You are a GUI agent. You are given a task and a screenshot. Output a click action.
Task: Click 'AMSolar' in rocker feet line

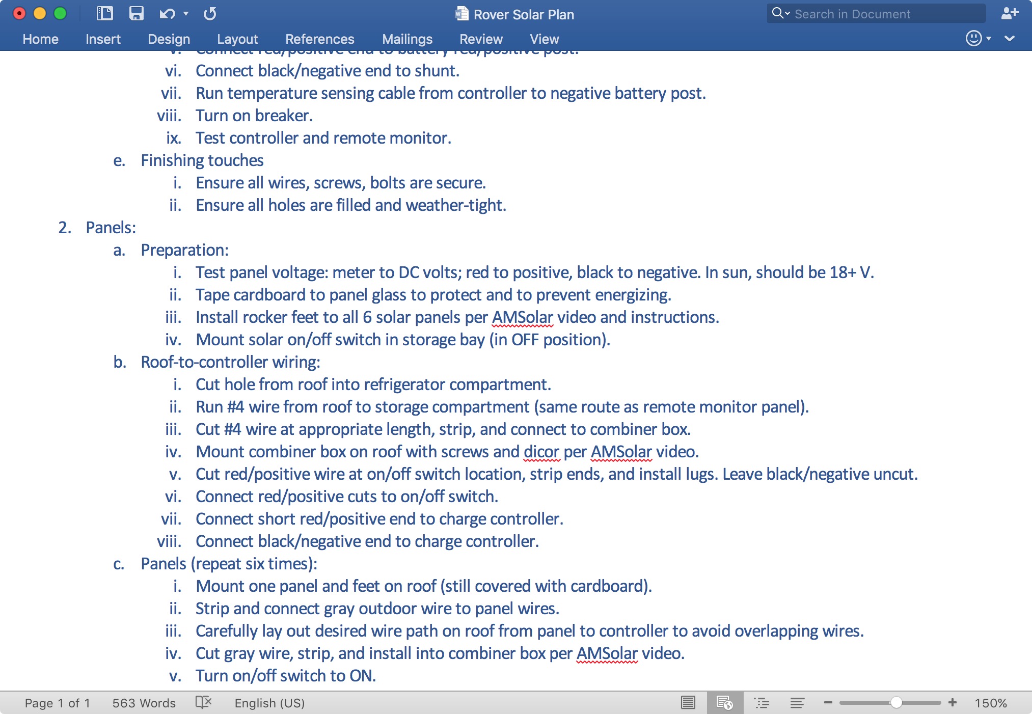(522, 317)
